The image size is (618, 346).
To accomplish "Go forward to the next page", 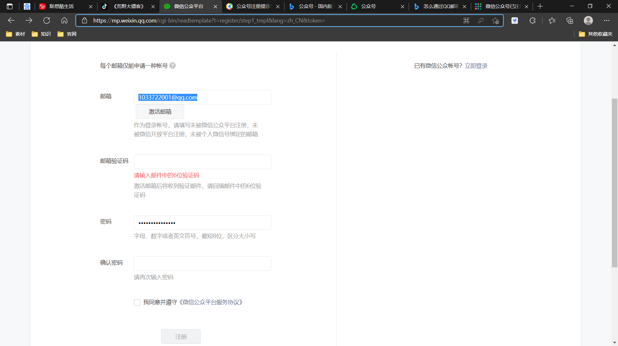I will (x=29, y=21).
